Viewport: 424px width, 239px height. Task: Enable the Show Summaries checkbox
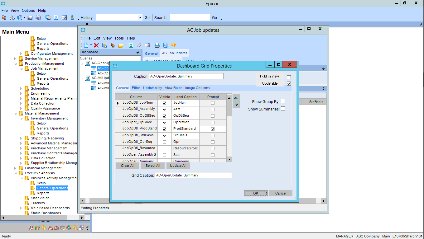tap(283, 109)
